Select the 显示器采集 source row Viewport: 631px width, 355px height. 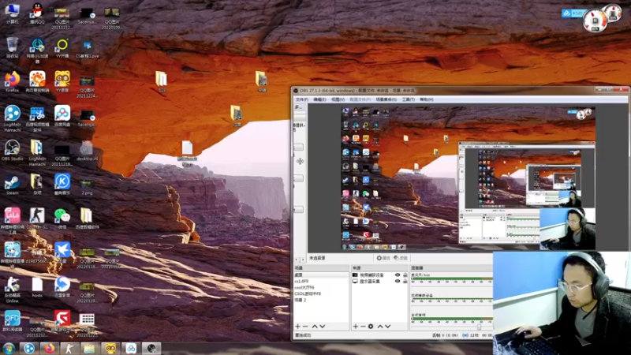(x=380, y=282)
